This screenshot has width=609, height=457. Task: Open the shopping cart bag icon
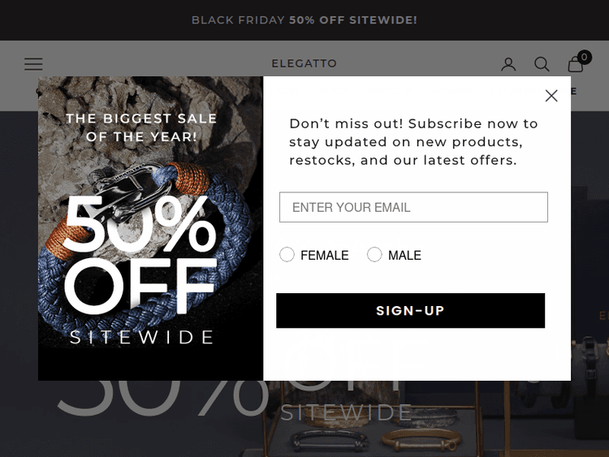point(575,65)
